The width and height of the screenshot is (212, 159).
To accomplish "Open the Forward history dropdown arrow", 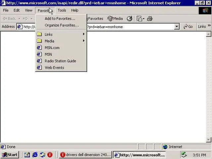I will click(x=31, y=19).
